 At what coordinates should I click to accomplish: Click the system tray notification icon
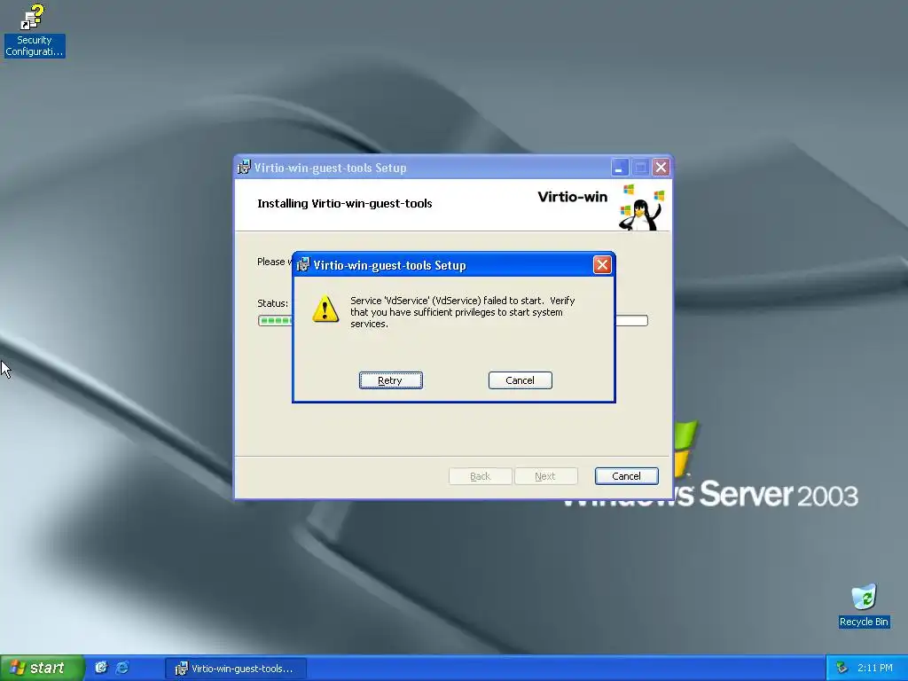(x=842, y=669)
